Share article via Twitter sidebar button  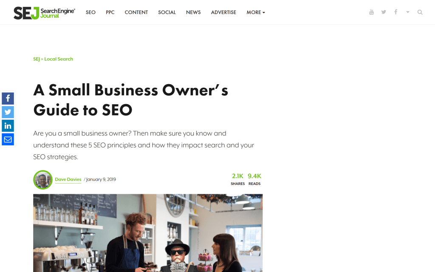[8, 112]
